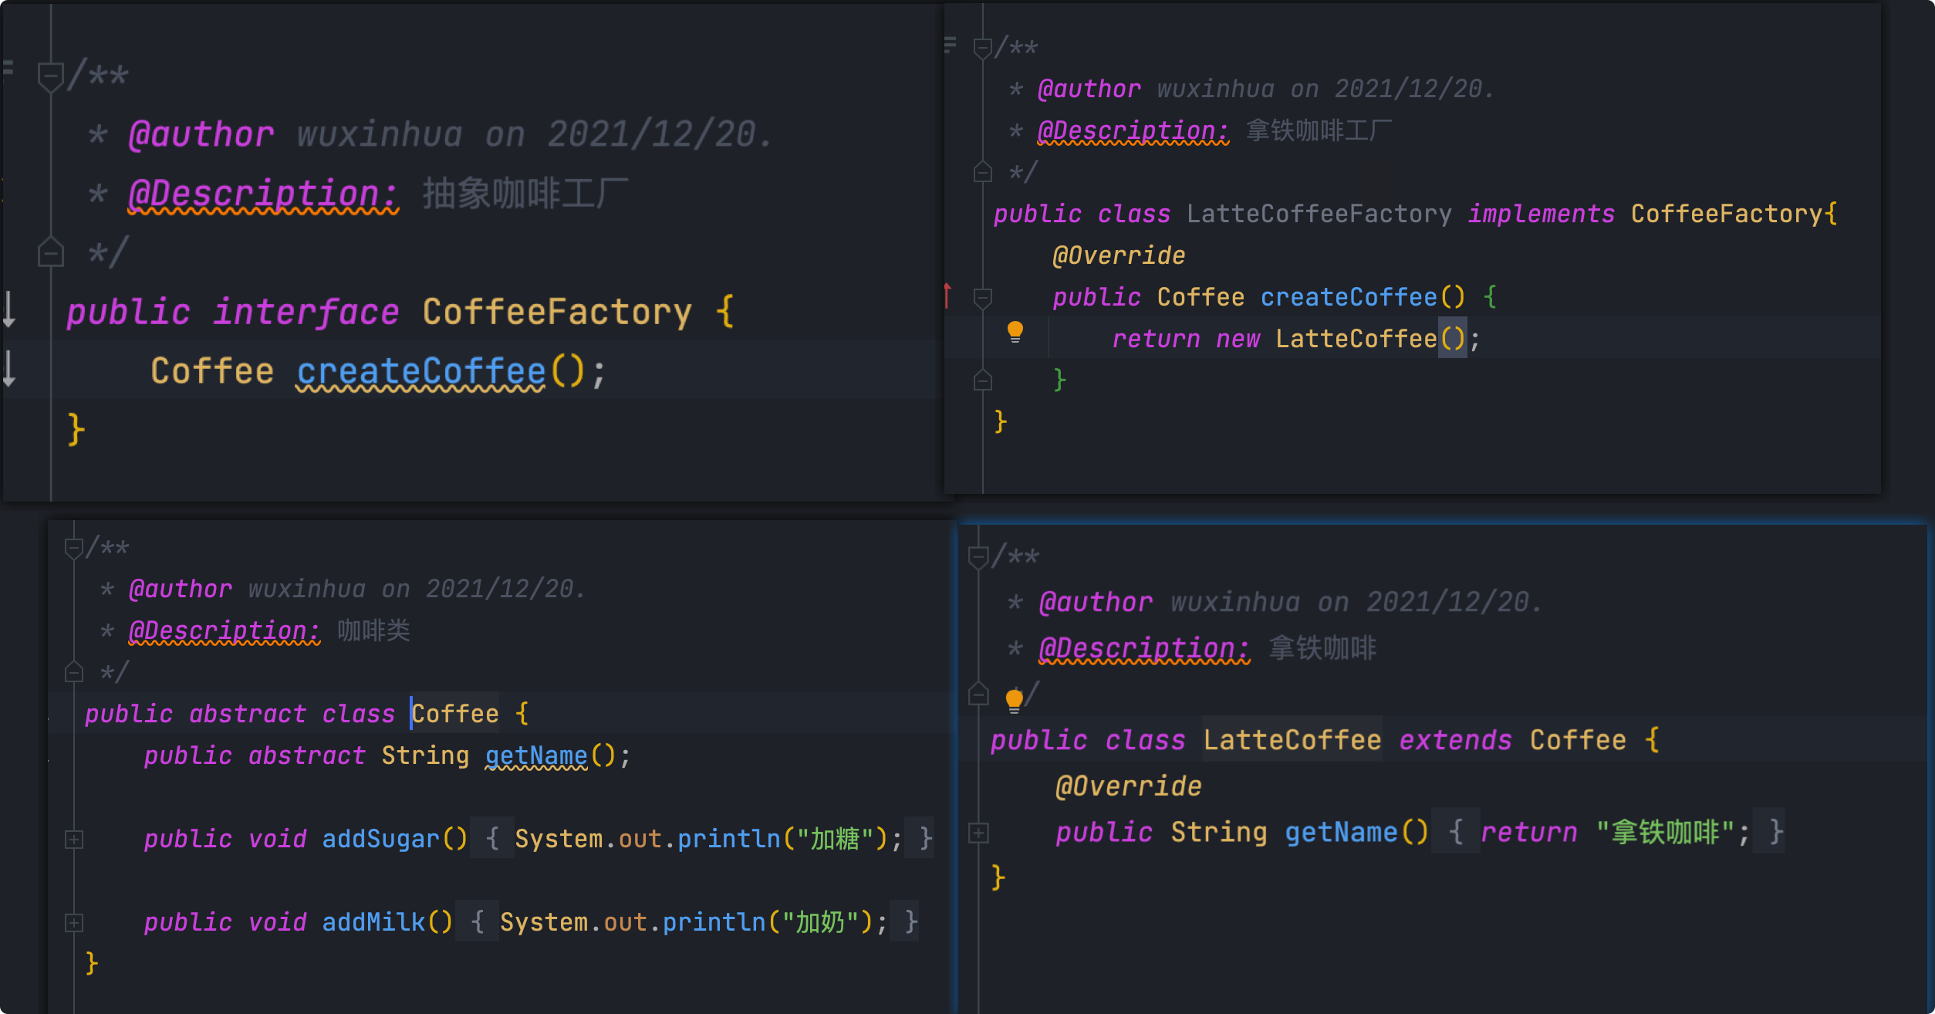
Task: Click gutter arrow next to createCoffee declaration
Action: coord(9,369)
